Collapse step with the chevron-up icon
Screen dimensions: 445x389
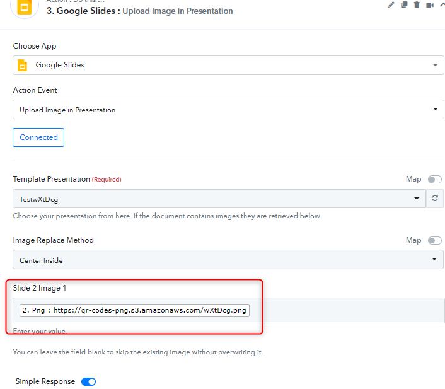[442, 4]
